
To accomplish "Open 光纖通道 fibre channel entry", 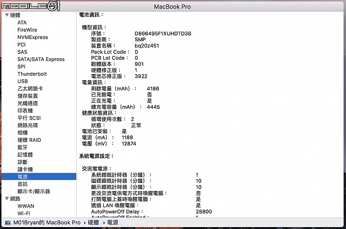I will 27,103.
